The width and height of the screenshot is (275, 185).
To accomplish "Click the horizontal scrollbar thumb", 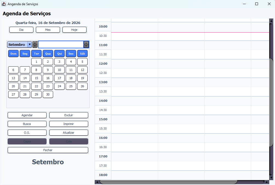I will pos(168,182).
